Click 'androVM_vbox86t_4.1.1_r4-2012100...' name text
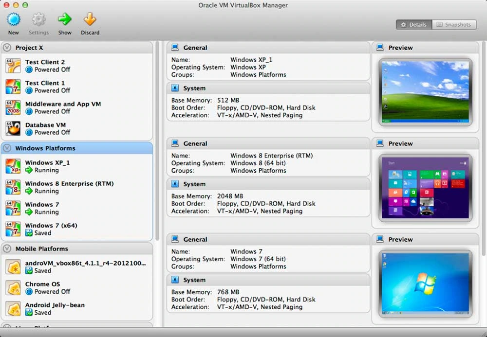487x337 pixels. click(x=85, y=263)
